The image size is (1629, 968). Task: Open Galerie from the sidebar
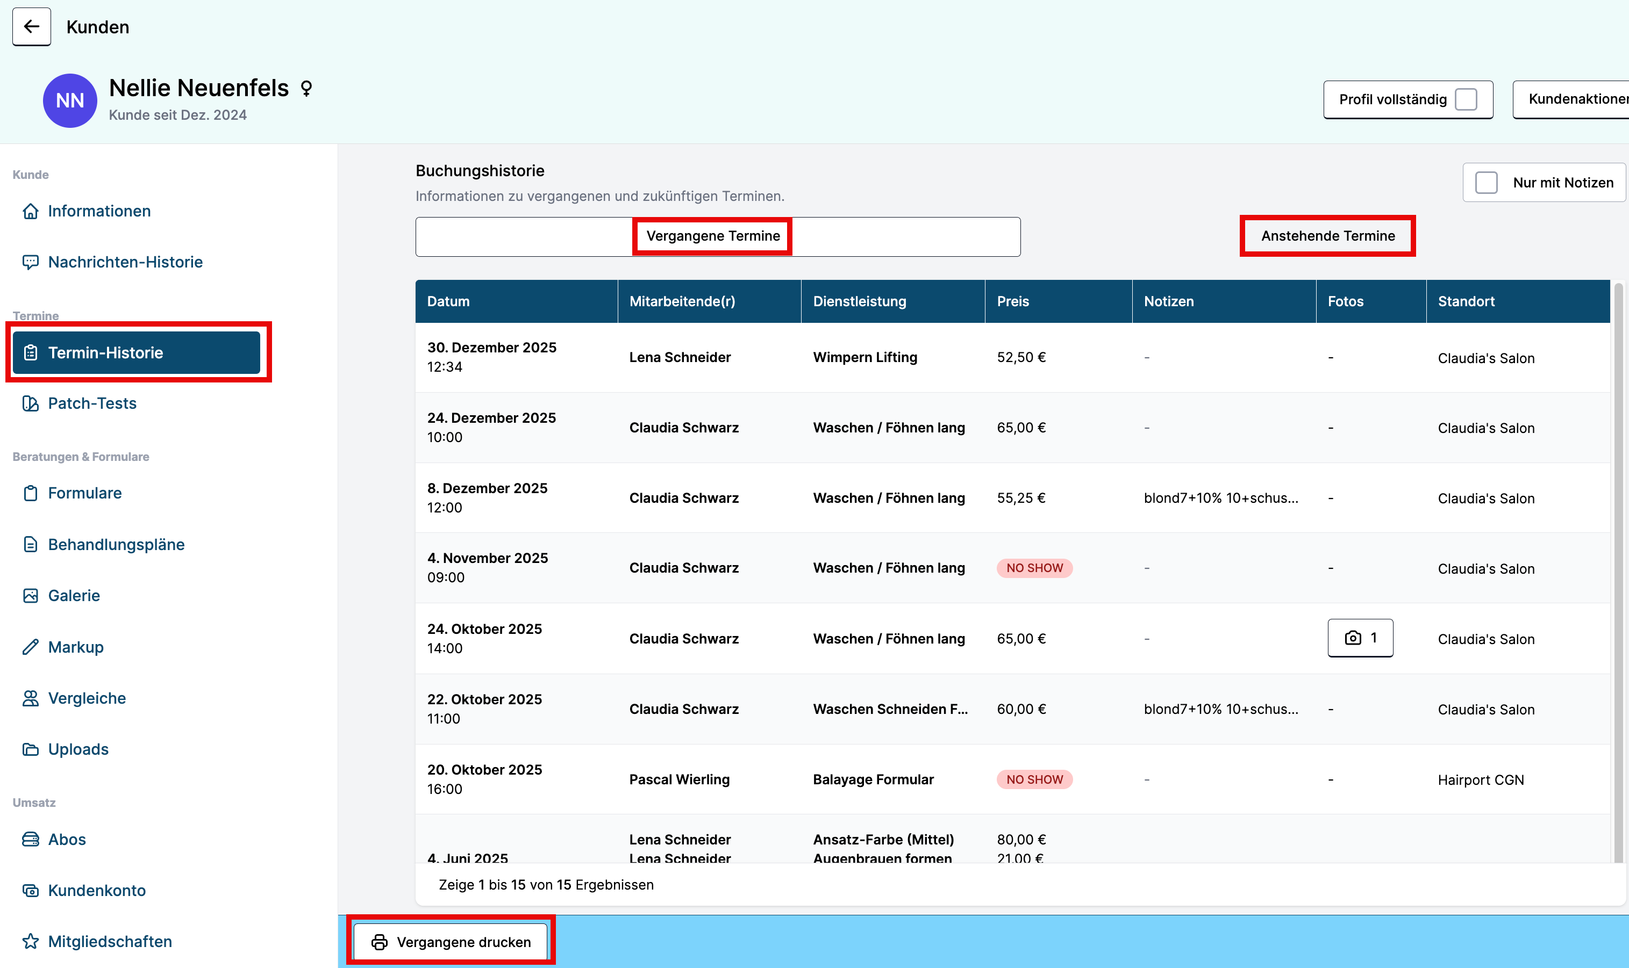[x=74, y=596]
